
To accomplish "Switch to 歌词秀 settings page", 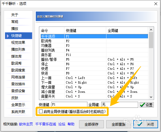I will point(18,63).
